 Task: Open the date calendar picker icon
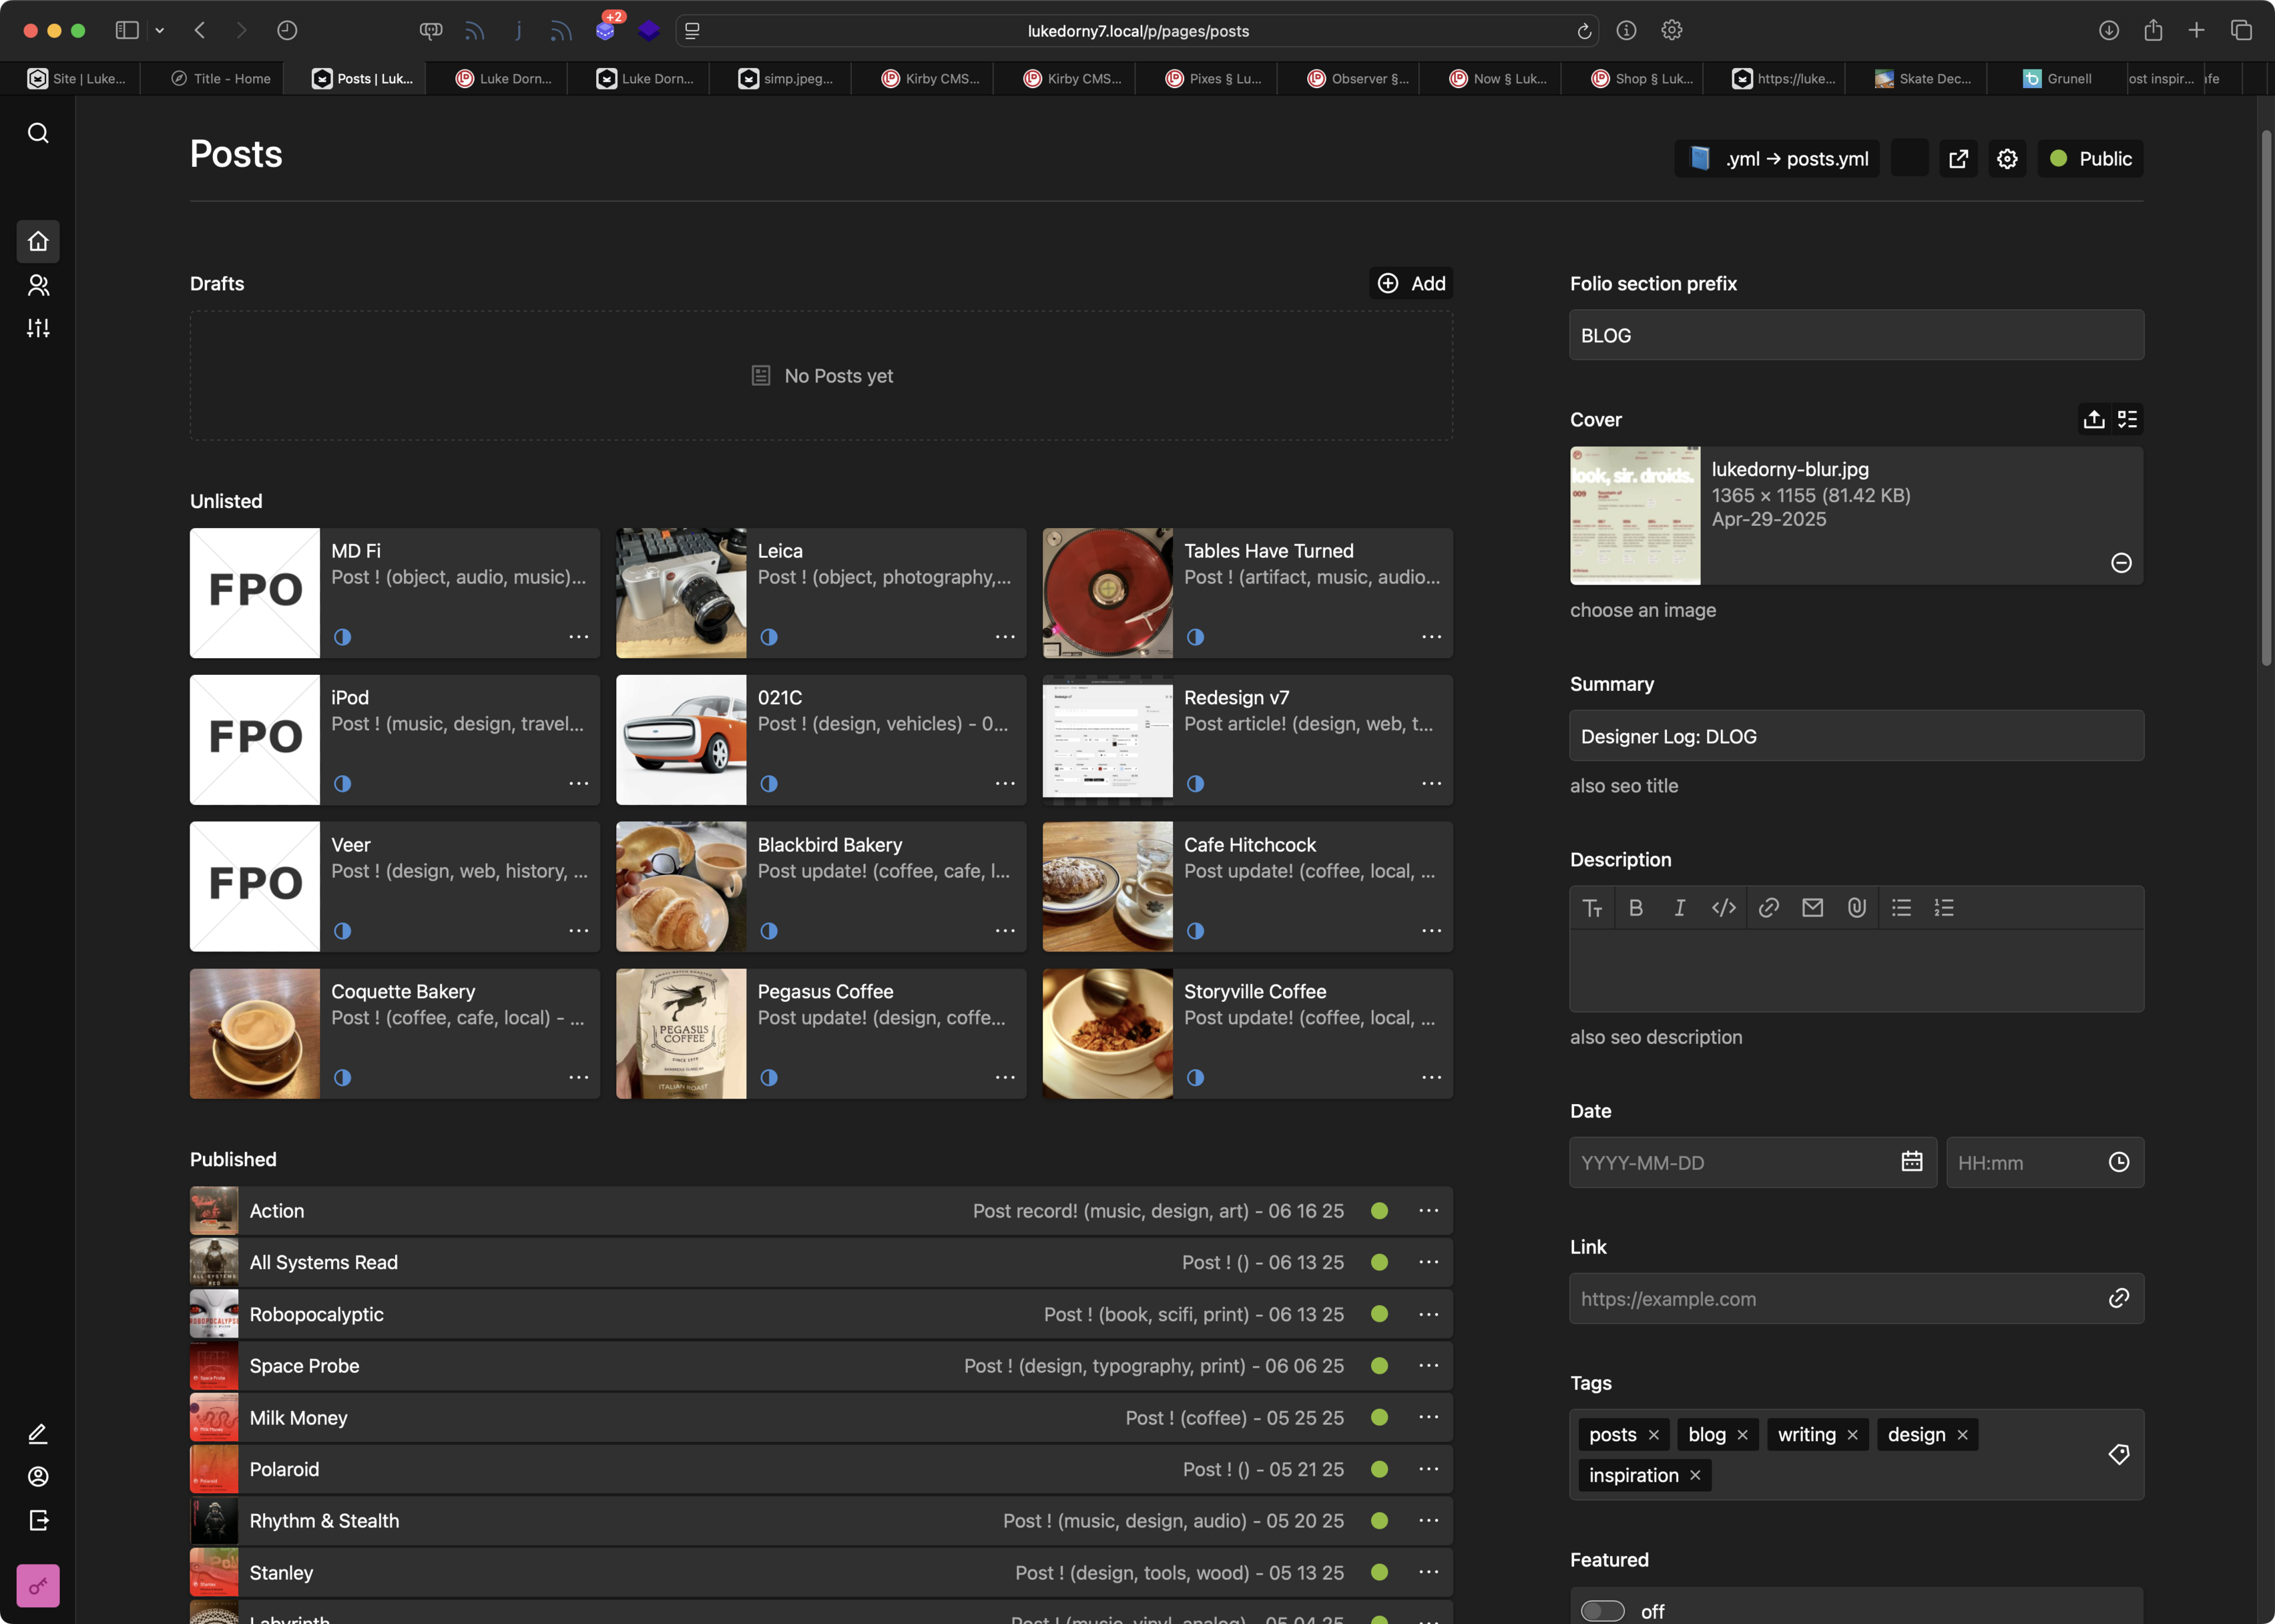(1912, 1162)
